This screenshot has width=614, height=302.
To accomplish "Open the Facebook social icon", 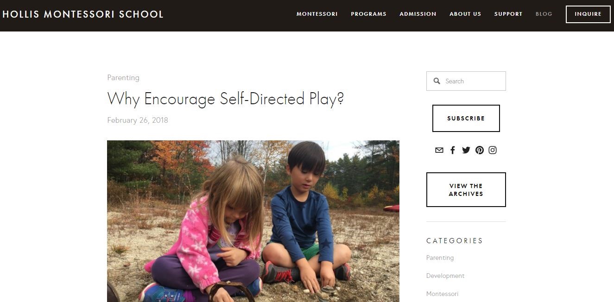I will 453,150.
